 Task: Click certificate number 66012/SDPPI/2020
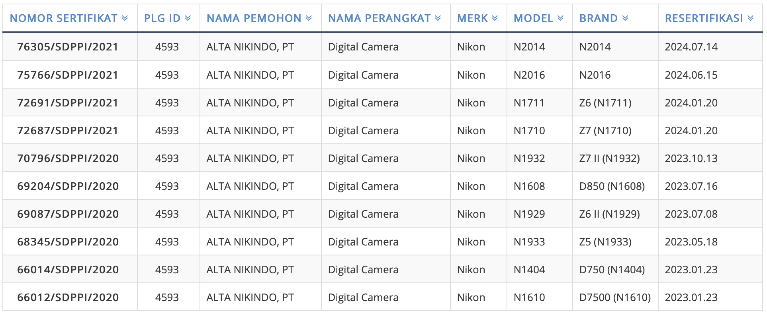click(68, 298)
